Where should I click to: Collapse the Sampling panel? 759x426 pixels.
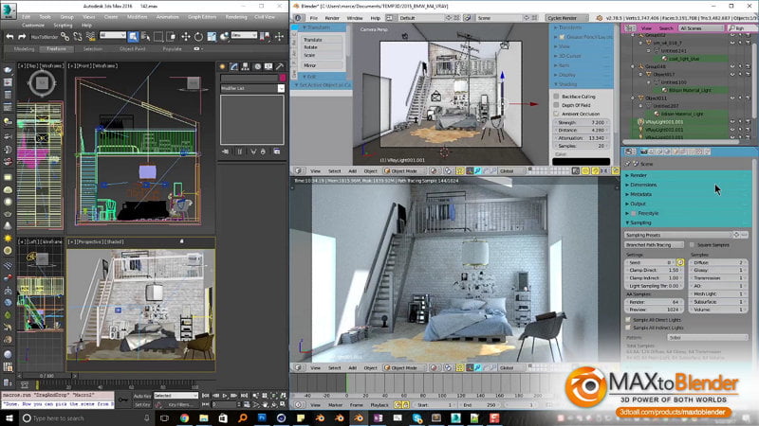[687, 222]
